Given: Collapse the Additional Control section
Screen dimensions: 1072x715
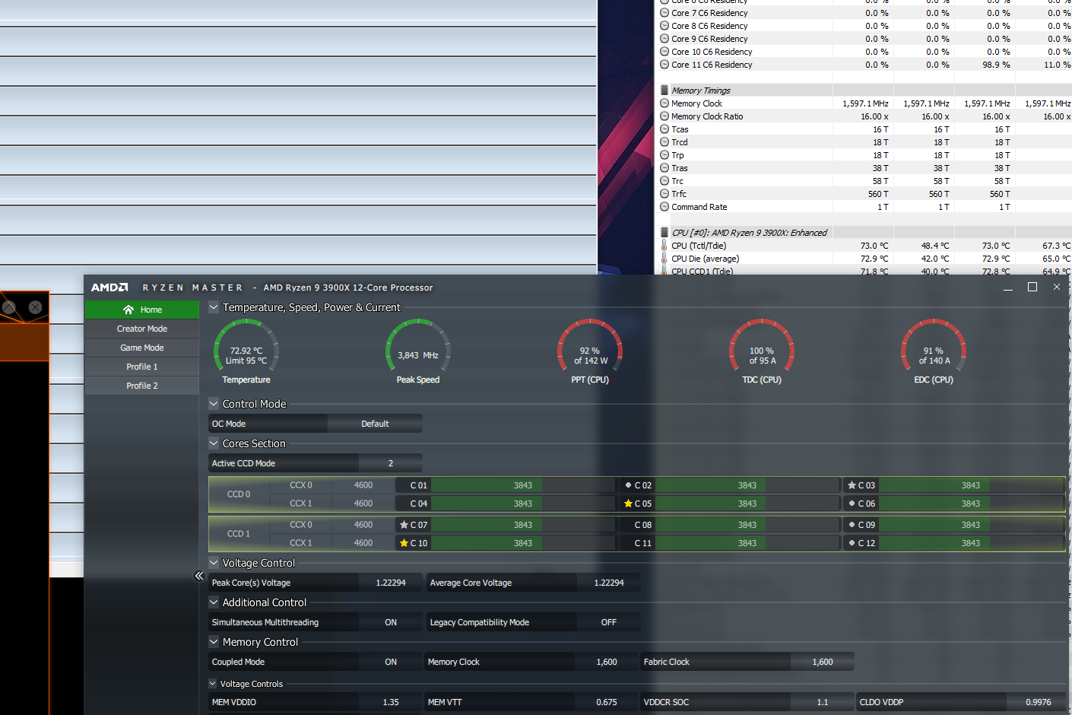Looking at the screenshot, I should 214,602.
